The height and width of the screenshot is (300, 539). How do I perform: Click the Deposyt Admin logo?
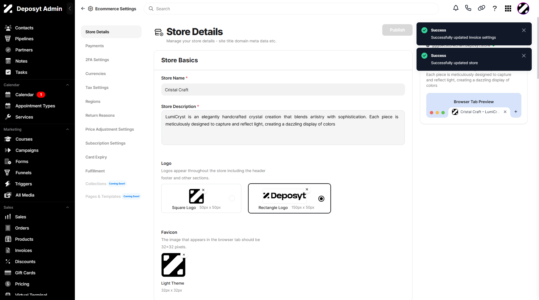(8, 9)
